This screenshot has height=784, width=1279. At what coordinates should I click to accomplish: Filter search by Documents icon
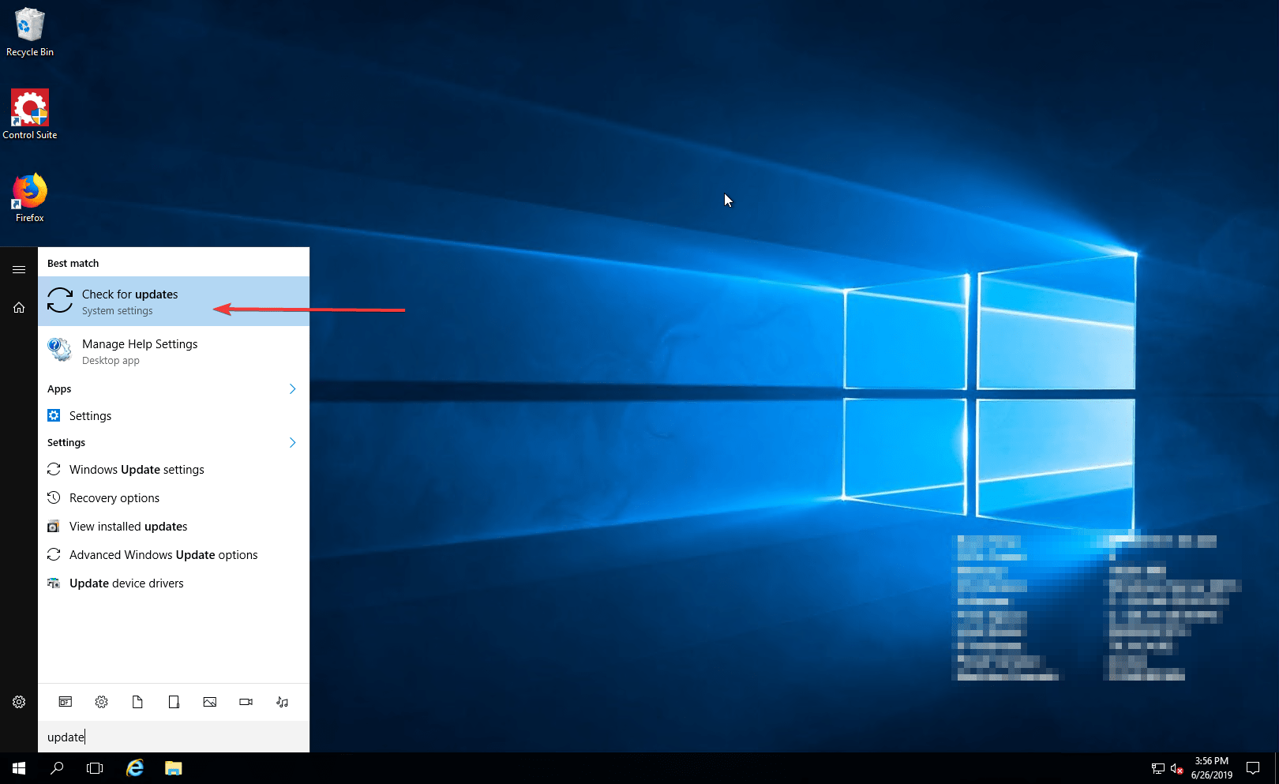pos(137,702)
